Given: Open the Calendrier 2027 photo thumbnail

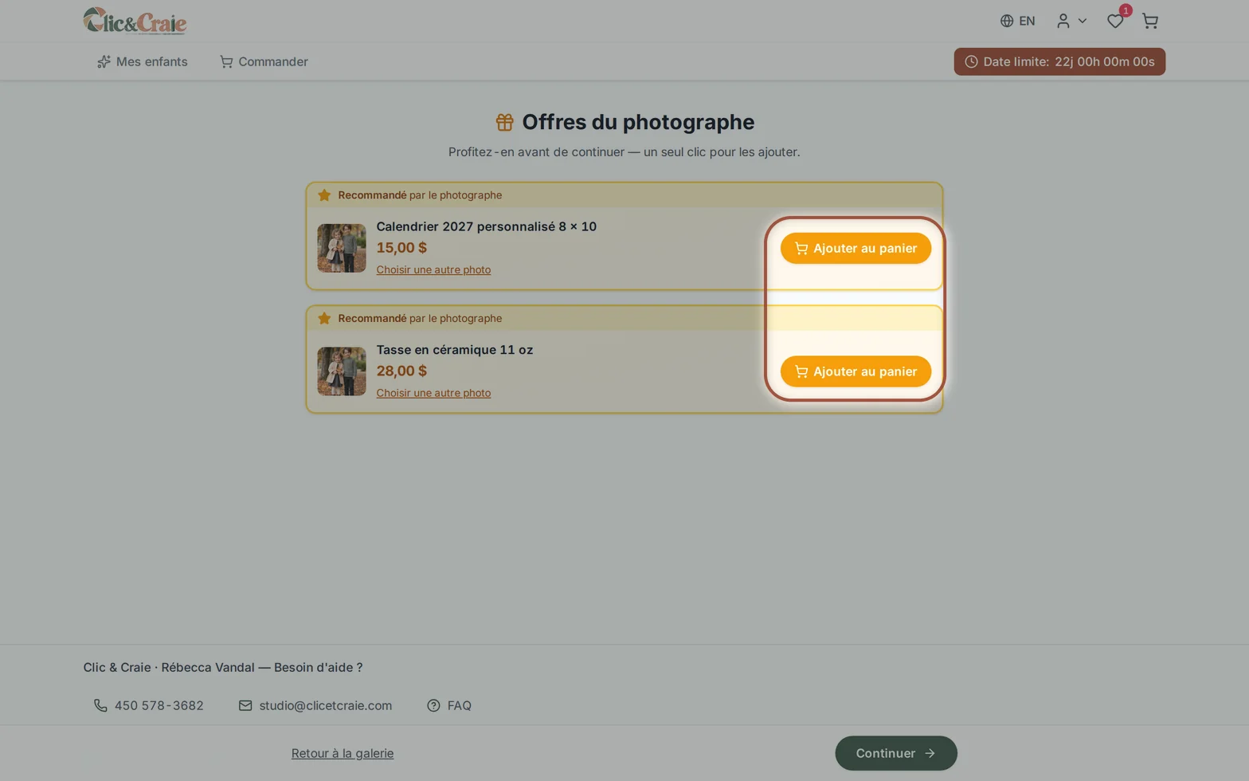Looking at the screenshot, I should tap(342, 248).
